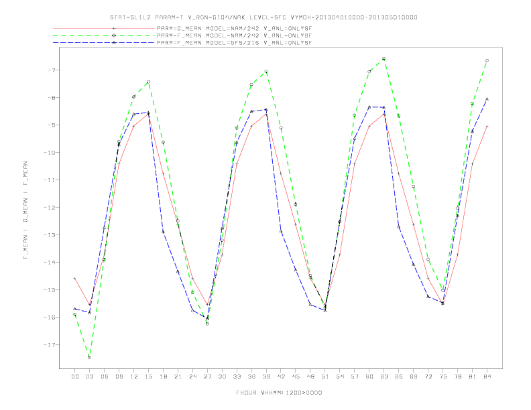Image resolution: width=531 pixels, height=410 pixels.
Task: Click the x-axis title FHOUR VHHMM:1200>0000
Action: coord(279,393)
